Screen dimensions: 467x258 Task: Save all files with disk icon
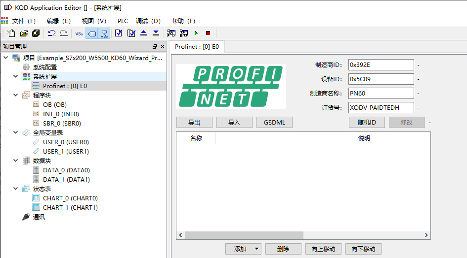[x=36, y=33]
